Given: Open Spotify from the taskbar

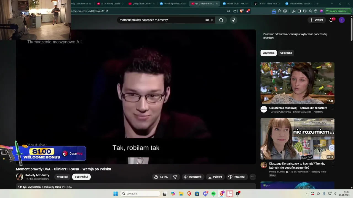Looking at the screenshot, I should [213, 194].
